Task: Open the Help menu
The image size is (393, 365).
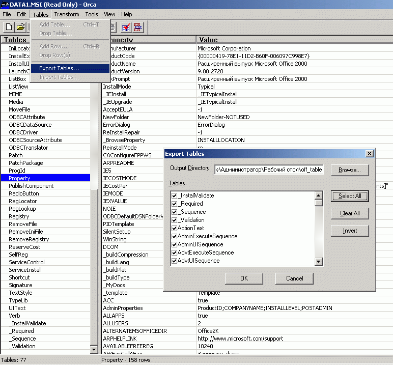Action: click(x=127, y=14)
